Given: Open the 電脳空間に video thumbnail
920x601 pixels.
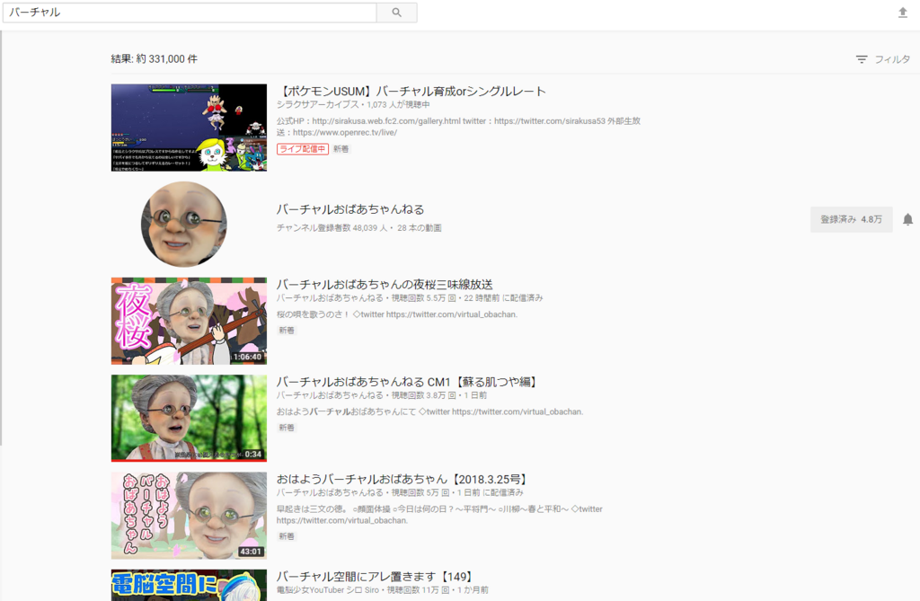Looking at the screenshot, I should click(x=189, y=585).
